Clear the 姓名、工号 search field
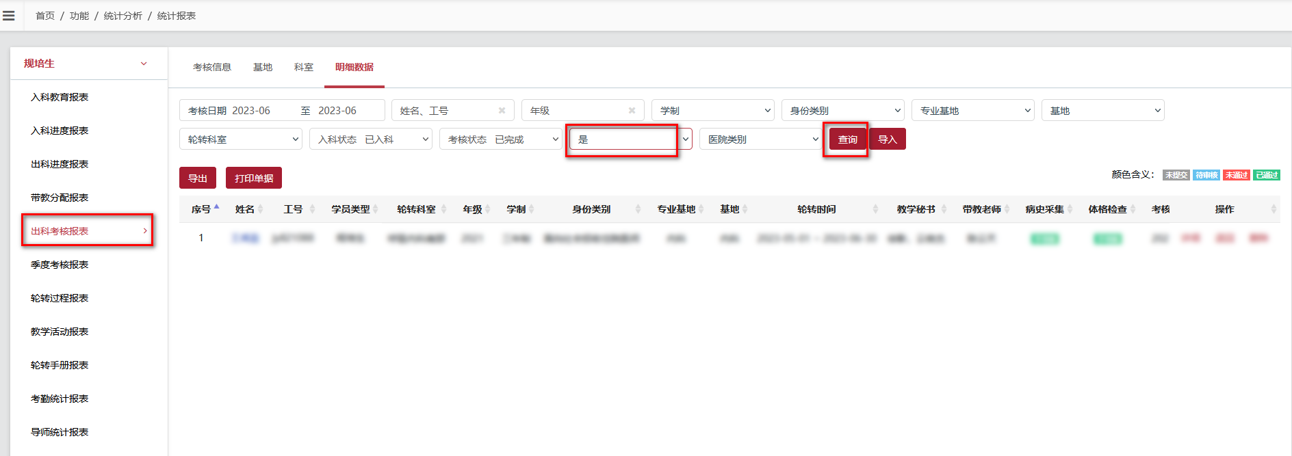1292x456 pixels. pos(502,111)
